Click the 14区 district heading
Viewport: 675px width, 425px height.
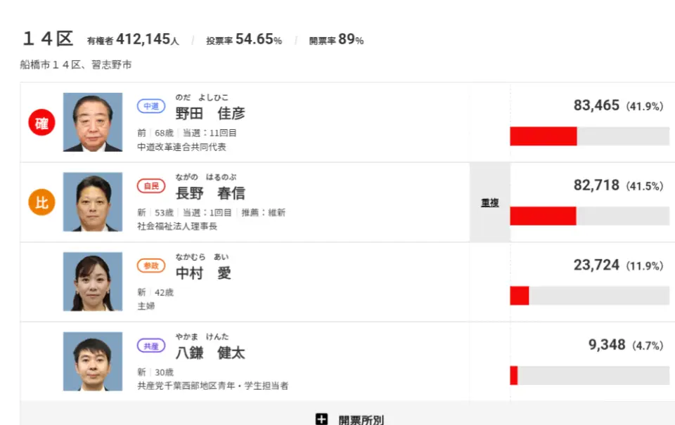(x=48, y=39)
